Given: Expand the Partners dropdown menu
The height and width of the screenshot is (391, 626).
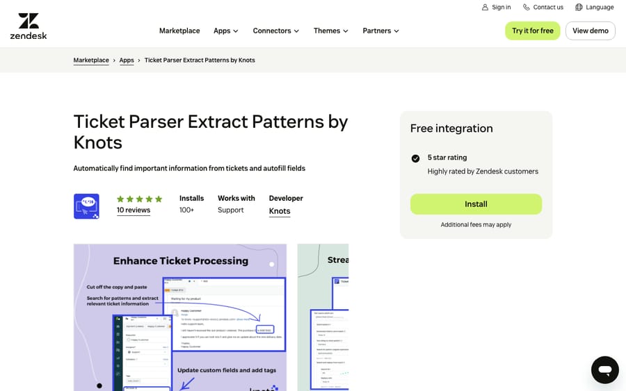Looking at the screenshot, I should [380, 31].
